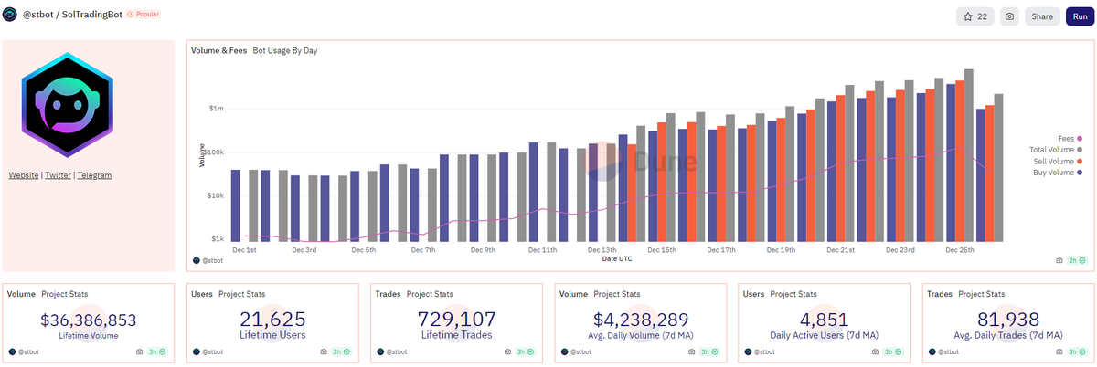Click 3h refresh badge on Lifetime Volume card
The image size is (1097, 367).
click(158, 351)
